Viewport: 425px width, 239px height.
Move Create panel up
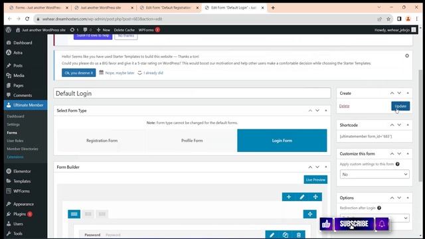click(392, 93)
